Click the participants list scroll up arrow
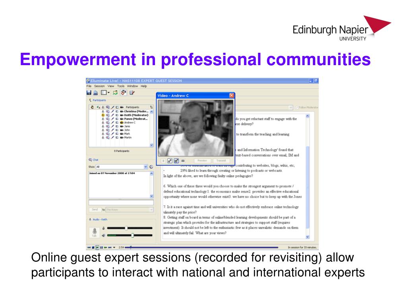This screenshot has height=305, width=407. pos(151,112)
